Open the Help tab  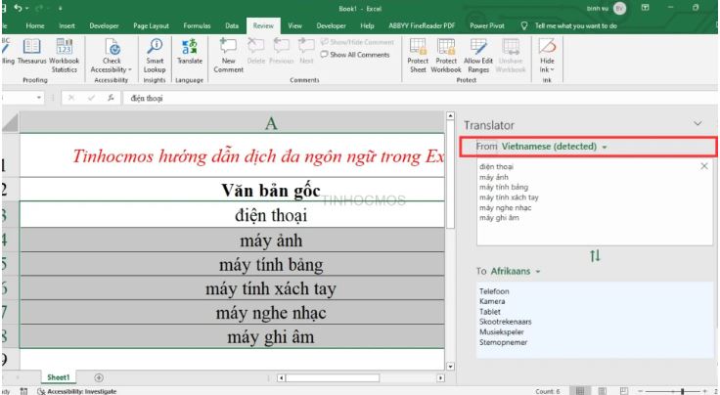click(367, 25)
